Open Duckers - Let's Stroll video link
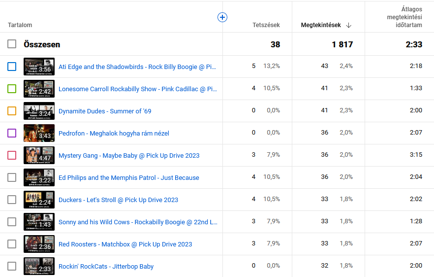Viewport: 434px width, 277px height. pos(118,200)
